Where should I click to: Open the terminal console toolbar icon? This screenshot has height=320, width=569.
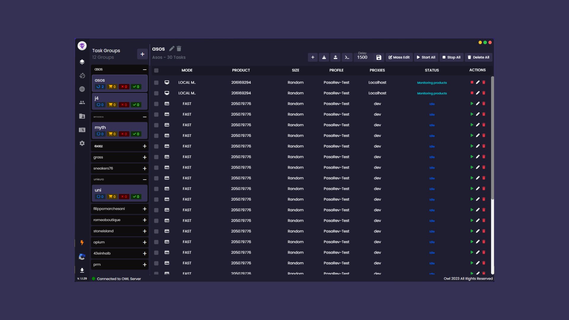347,57
